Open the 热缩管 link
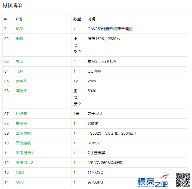The image size is (192, 189). [x=21, y=114]
